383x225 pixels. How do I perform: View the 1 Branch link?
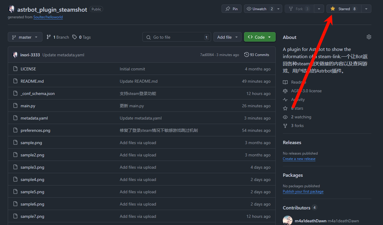pyautogui.click(x=58, y=37)
